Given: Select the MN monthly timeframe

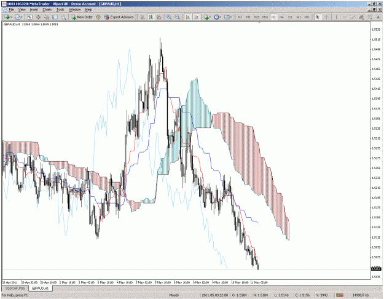Looking at the screenshot, I should pos(307,17).
